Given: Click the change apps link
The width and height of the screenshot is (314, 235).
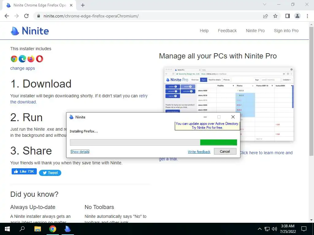Looking at the screenshot, I should coord(22,68).
